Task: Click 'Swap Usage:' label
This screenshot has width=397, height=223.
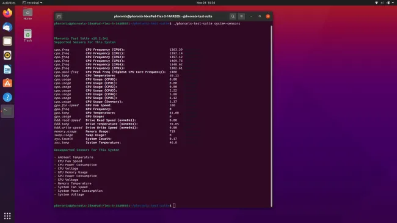Action: [96, 135]
